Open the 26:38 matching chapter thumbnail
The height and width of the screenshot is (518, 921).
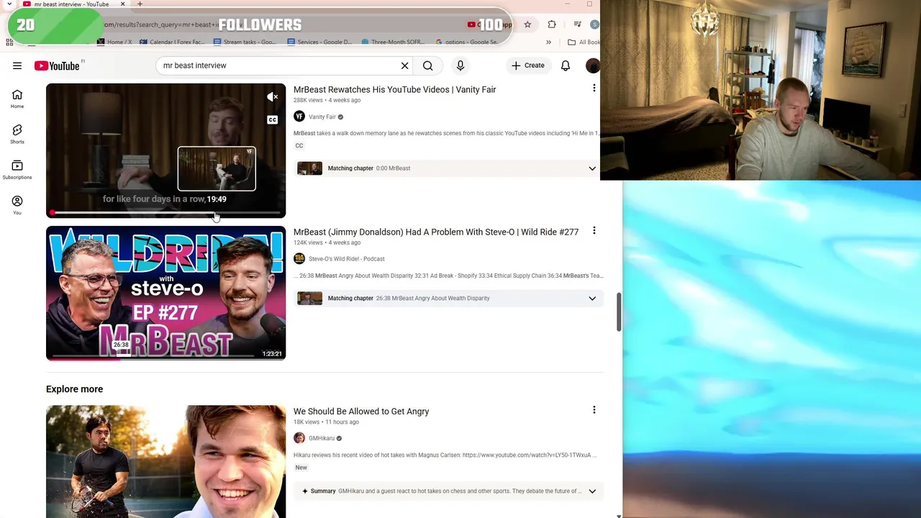[309, 298]
